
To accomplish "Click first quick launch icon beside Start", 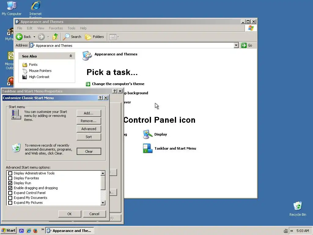I will (22, 231).
